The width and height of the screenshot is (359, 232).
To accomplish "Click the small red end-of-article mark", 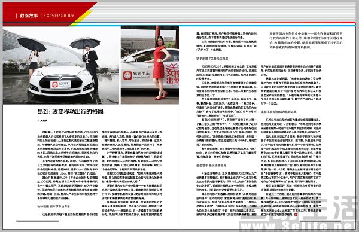I will click(296, 215).
